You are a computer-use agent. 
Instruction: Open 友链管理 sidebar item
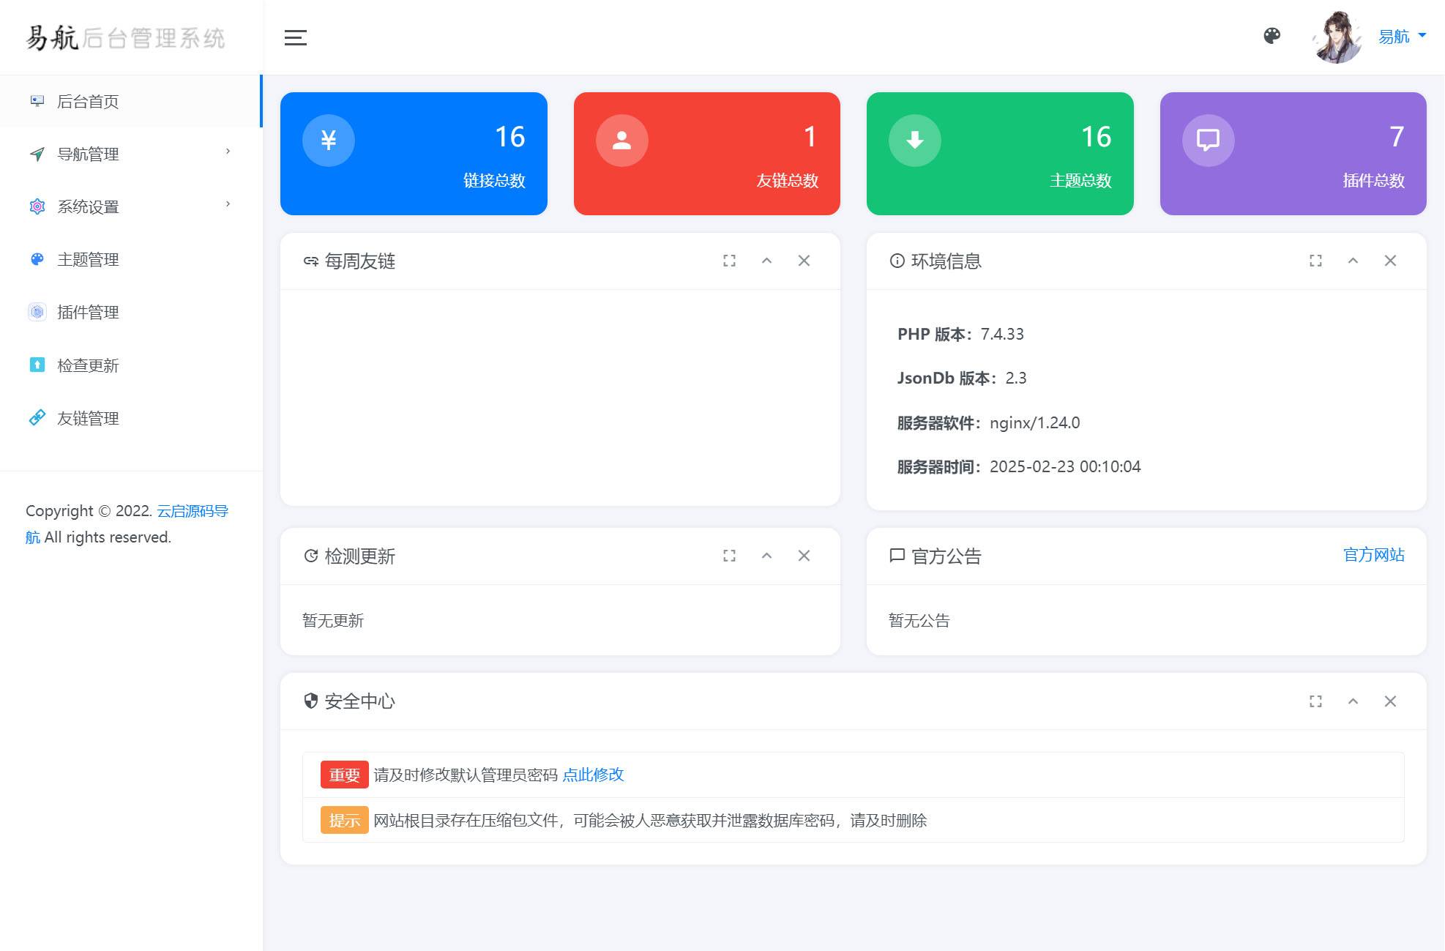(88, 418)
